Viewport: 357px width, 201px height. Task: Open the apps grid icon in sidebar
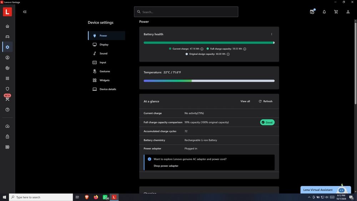coord(7,78)
